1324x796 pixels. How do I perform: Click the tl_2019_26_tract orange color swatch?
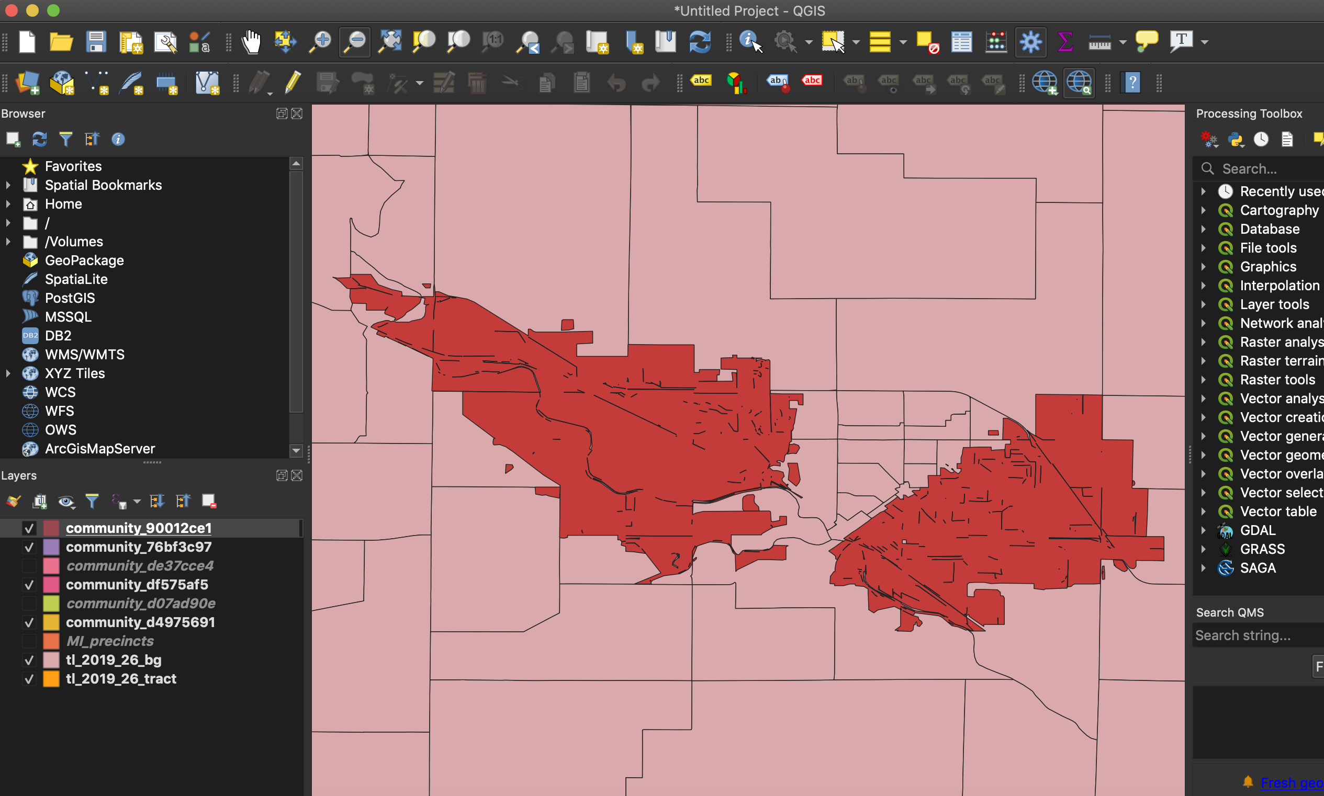[x=51, y=679]
